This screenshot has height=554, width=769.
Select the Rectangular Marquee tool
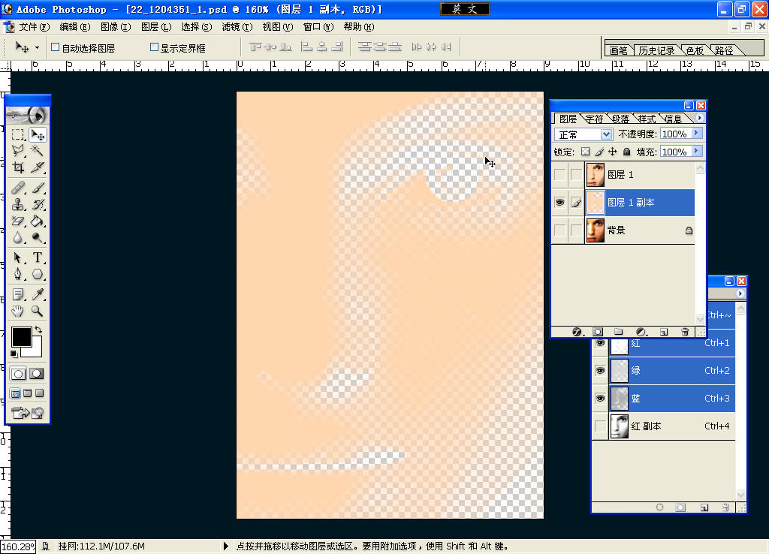click(x=18, y=134)
